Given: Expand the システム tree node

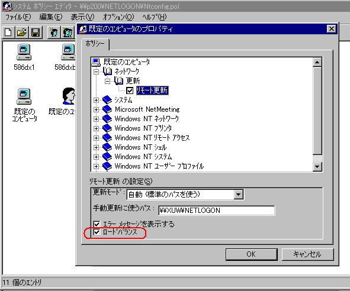Looking at the screenshot, I should [96, 100].
